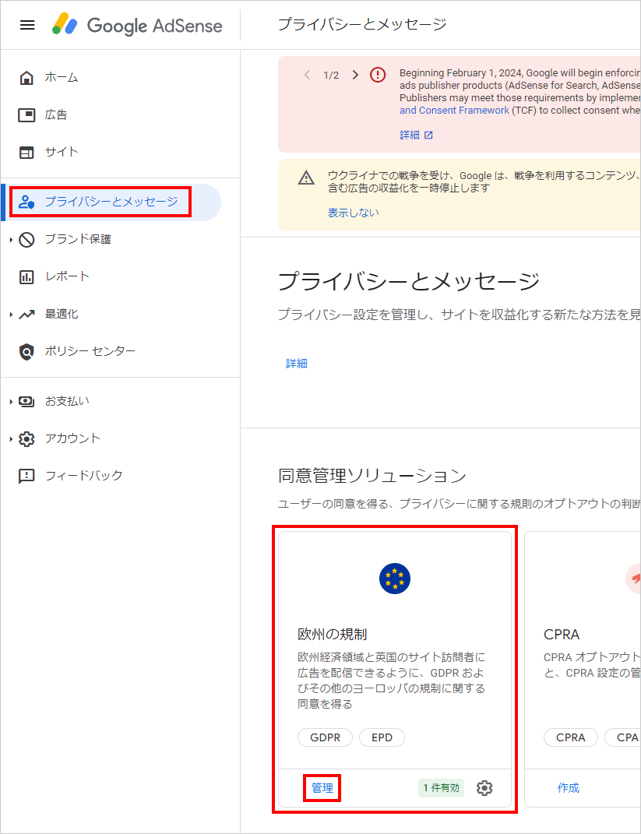Image resolution: width=641 pixels, height=834 pixels.
Task: Expand the ブランド保護 submenu arrow
Action: (11, 240)
